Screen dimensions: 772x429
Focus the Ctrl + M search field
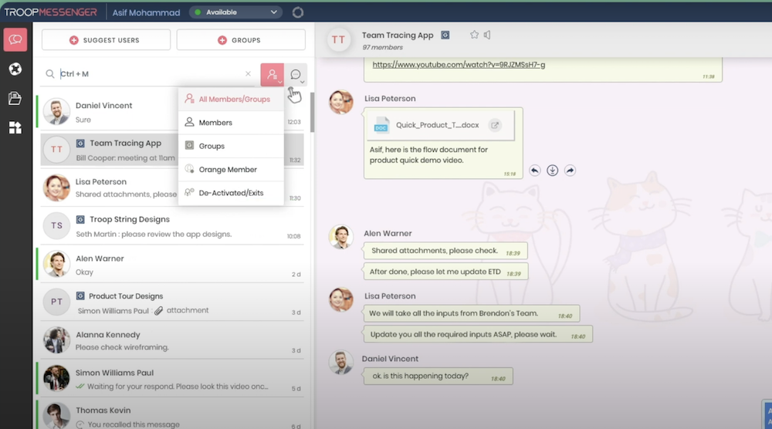(147, 74)
